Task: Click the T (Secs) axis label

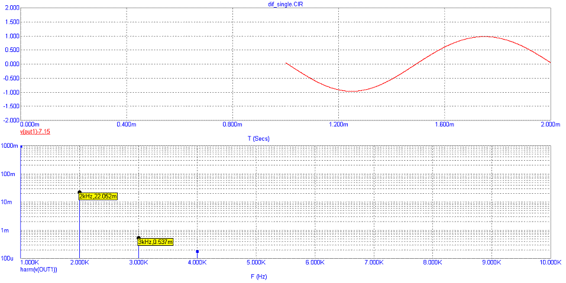Action: pyautogui.click(x=258, y=138)
